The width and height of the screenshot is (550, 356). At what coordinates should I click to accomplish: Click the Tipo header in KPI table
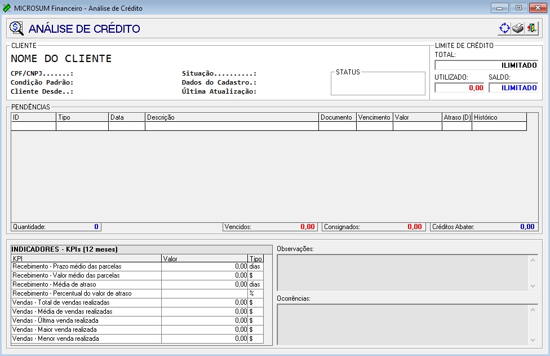(256, 258)
